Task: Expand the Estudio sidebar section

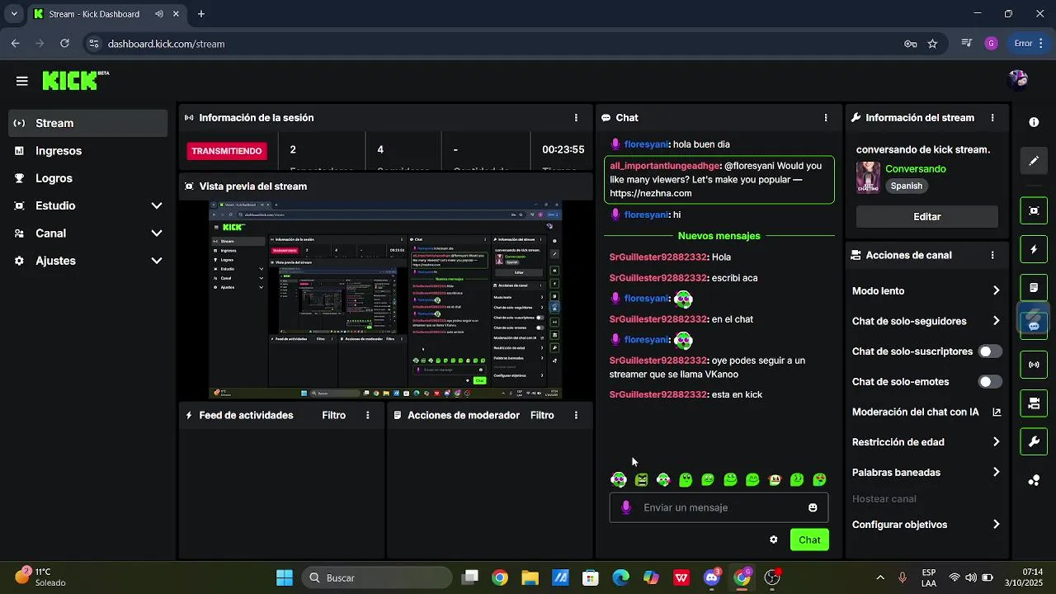Action: tap(157, 205)
